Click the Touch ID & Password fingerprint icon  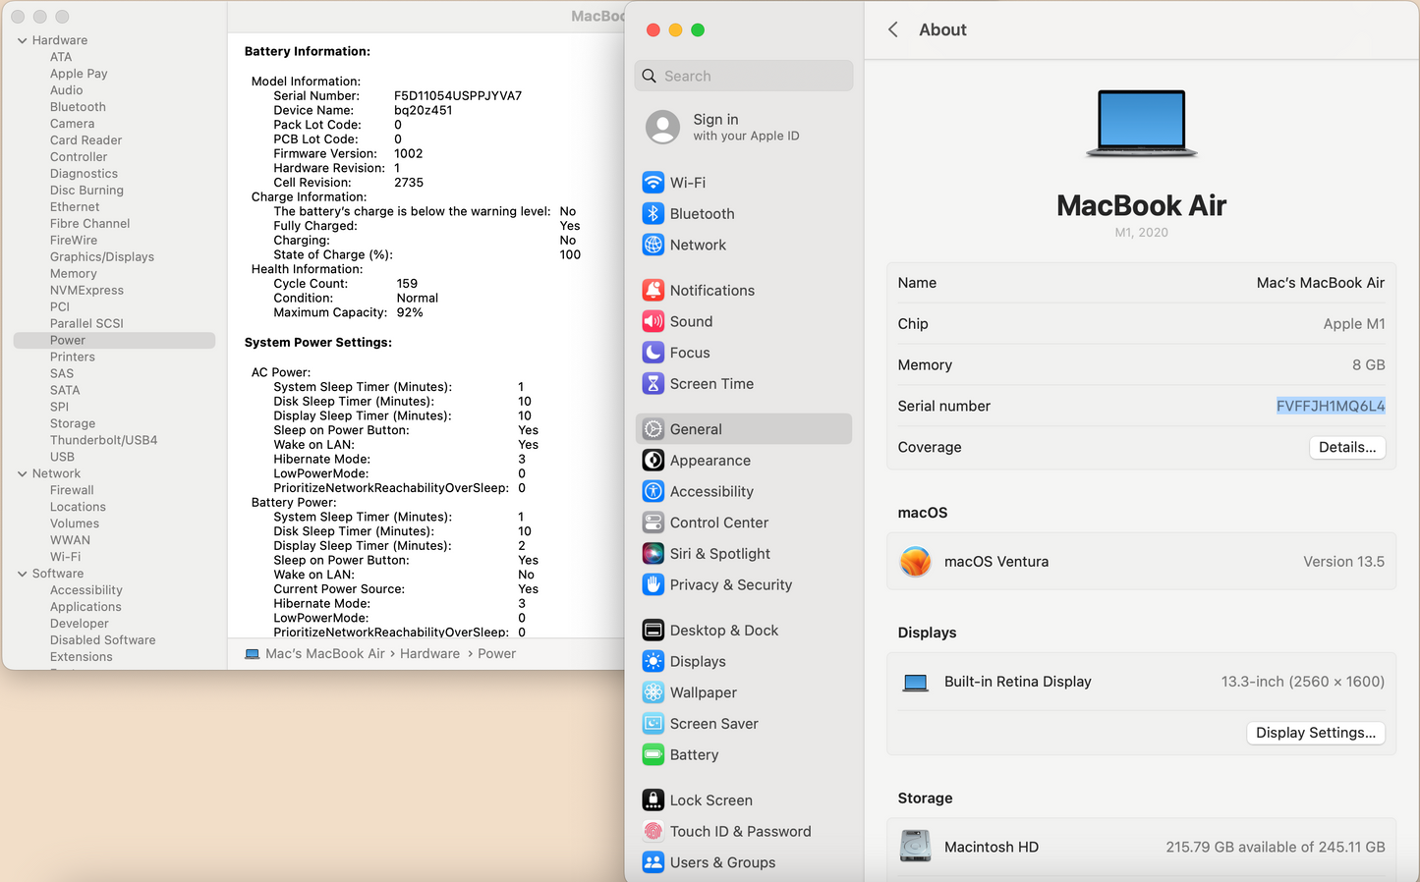653,832
